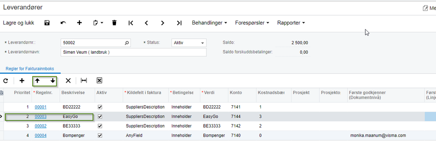This screenshot has width=436, height=166.
Task: Click konto cell 7140
Action: (242, 136)
